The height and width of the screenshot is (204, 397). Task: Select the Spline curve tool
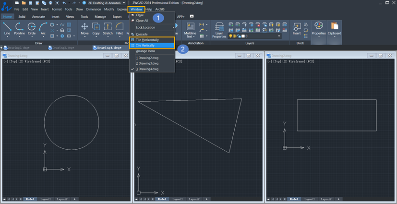point(62,24)
